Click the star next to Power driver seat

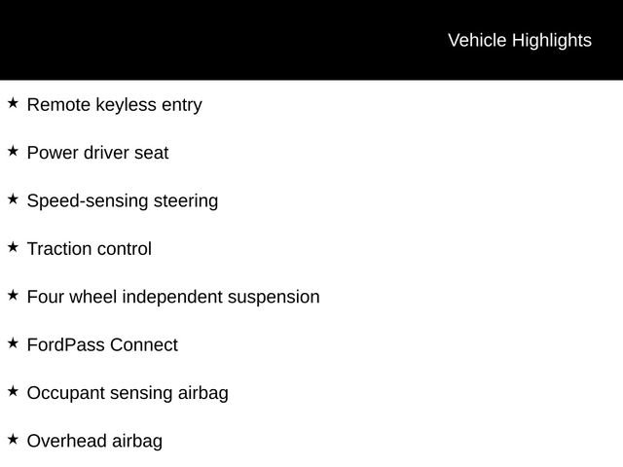tap(13, 151)
